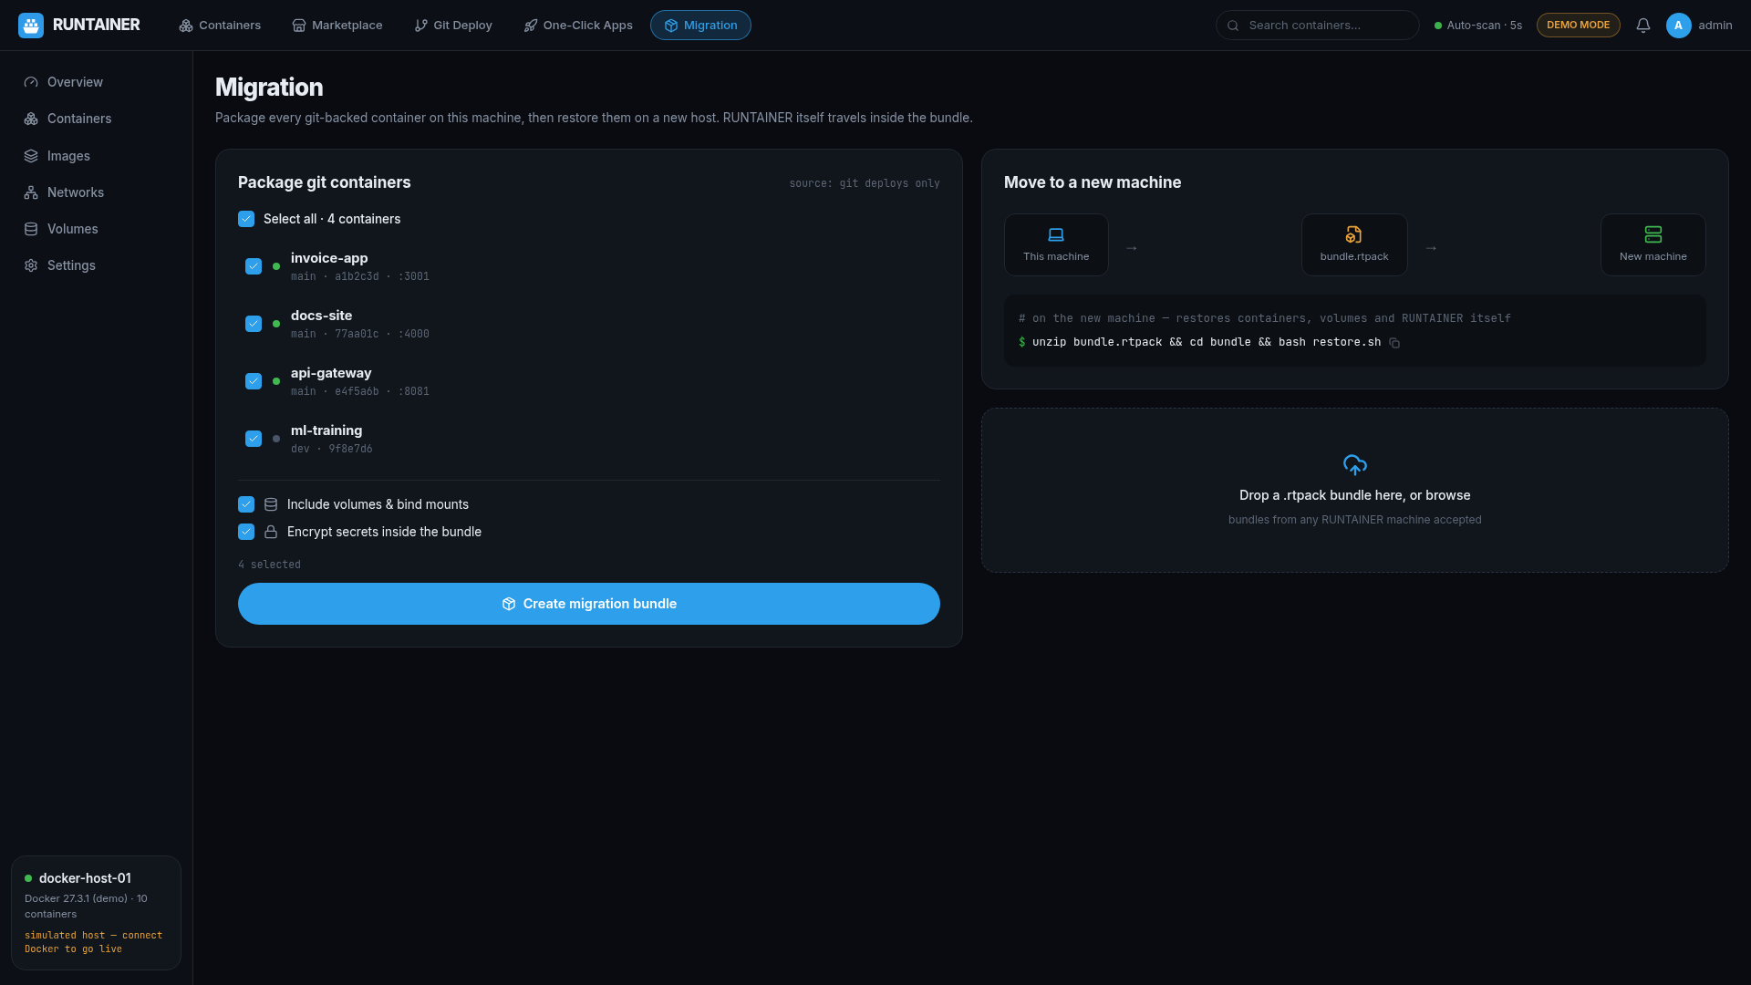
Task: Click the Overview gauge icon in sidebar
Action: (31, 82)
